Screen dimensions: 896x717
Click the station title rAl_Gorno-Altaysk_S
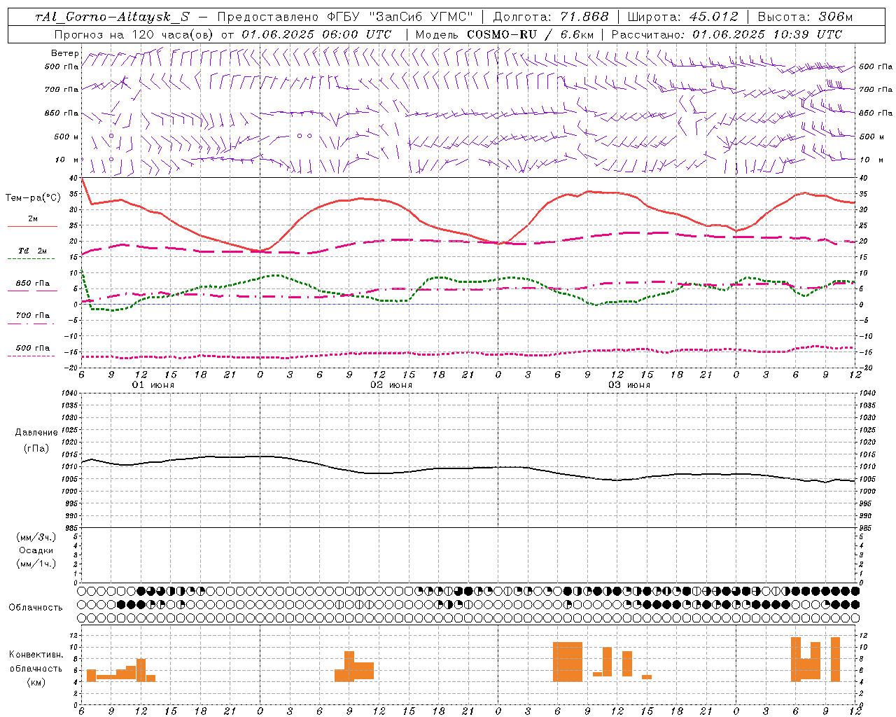pos(112,17)
